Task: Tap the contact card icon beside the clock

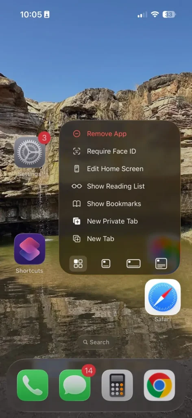Action: (47, 14)
